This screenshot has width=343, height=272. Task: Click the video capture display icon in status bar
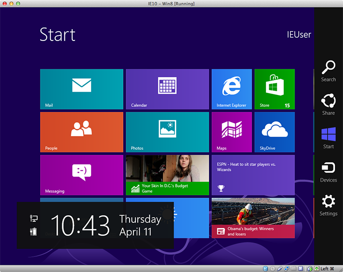tap(301, 269)
